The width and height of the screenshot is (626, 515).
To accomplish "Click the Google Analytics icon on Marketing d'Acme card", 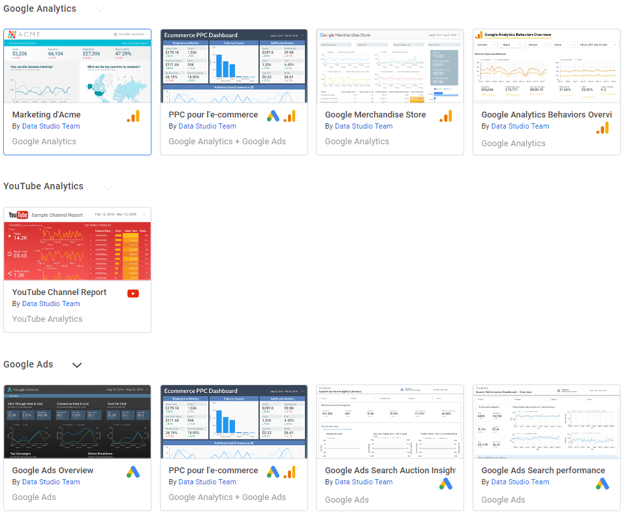I will (133, 116).
